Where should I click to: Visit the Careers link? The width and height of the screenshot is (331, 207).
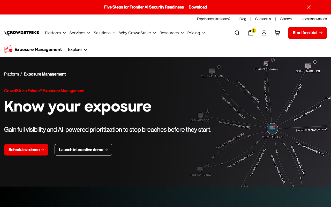tap(286, 19)
